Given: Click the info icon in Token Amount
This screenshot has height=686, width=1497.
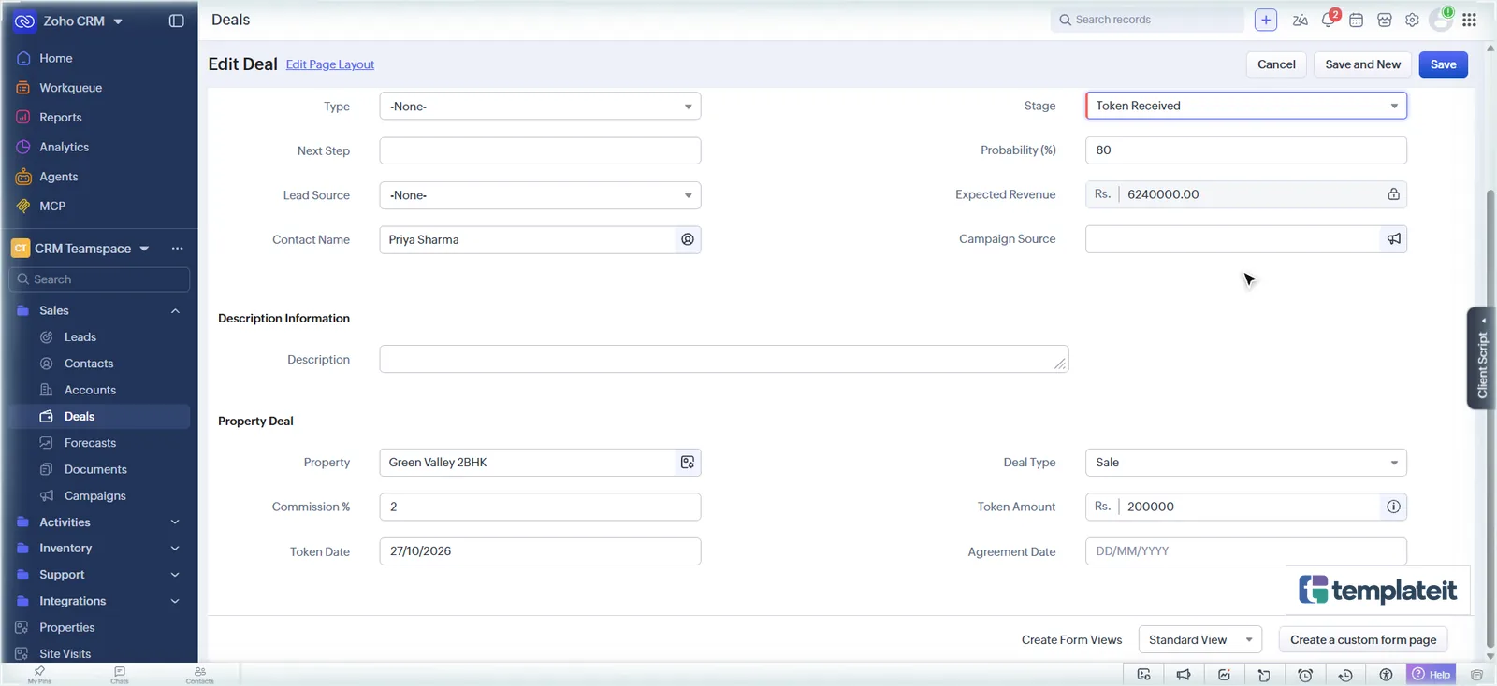Looking at the screenshot, I should (1393, 507).
